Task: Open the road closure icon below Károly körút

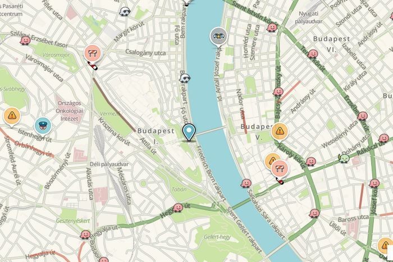Action: coord(280,169)
